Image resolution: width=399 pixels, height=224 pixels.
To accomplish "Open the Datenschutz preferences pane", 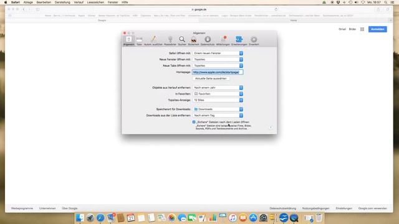I will (x=208, y=40).
